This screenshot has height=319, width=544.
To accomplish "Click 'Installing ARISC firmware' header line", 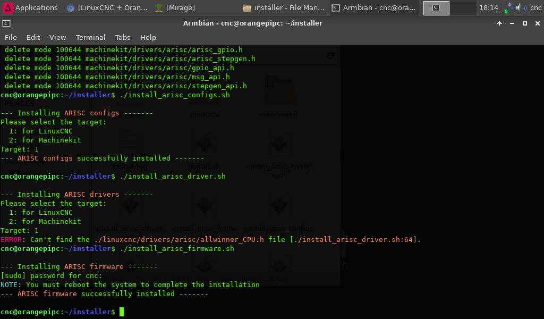I will 79,266.
